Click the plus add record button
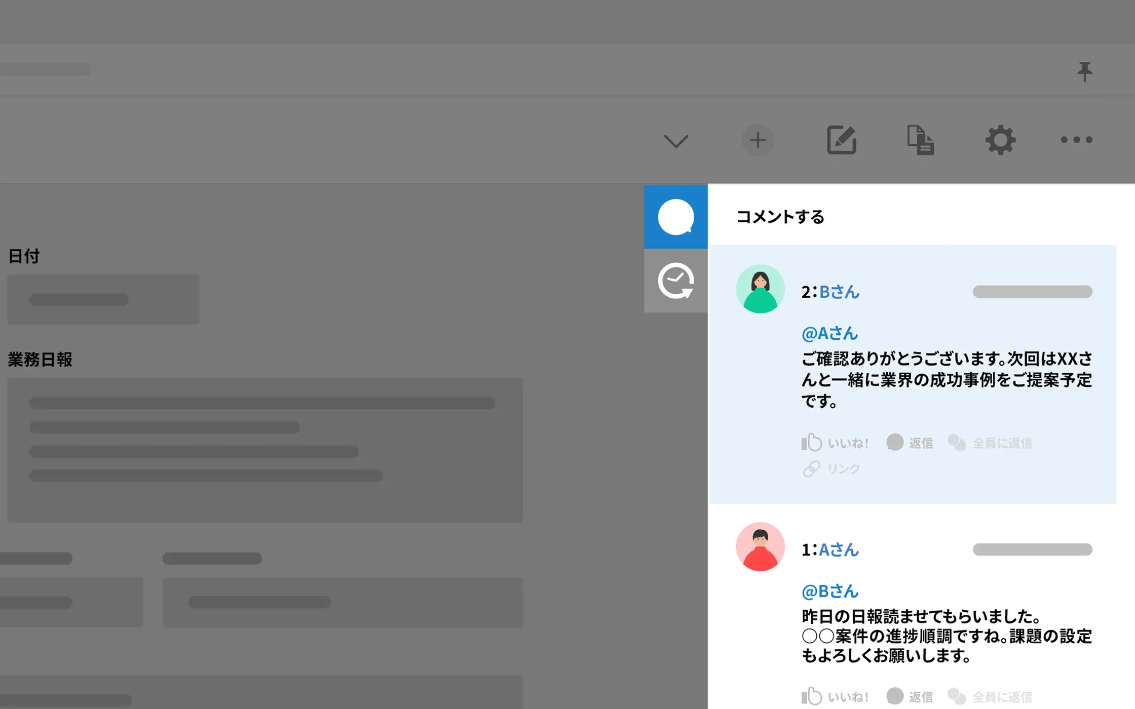The width and height of the screenshot is (1135, 709). coord(758,140)
